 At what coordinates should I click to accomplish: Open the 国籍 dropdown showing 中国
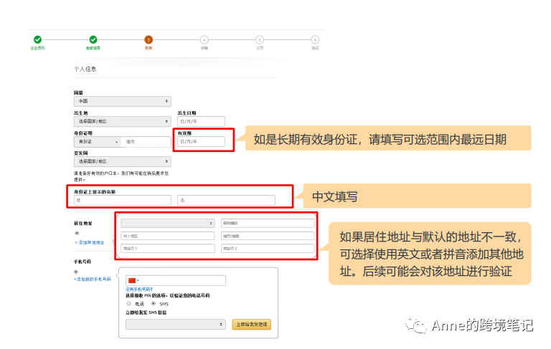122,101
